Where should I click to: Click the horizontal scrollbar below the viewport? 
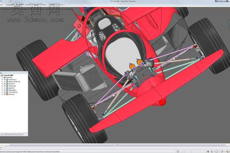pyautogui.click(x=117, y=144)
